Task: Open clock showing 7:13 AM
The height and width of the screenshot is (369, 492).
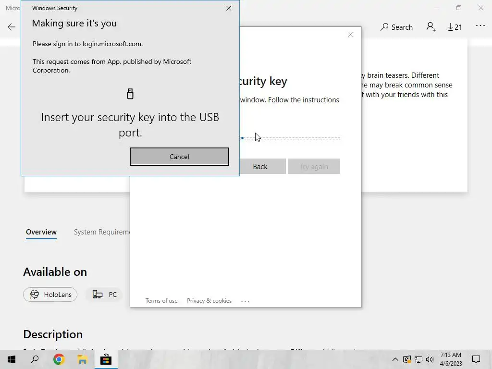Action: (x=451, y=359)
